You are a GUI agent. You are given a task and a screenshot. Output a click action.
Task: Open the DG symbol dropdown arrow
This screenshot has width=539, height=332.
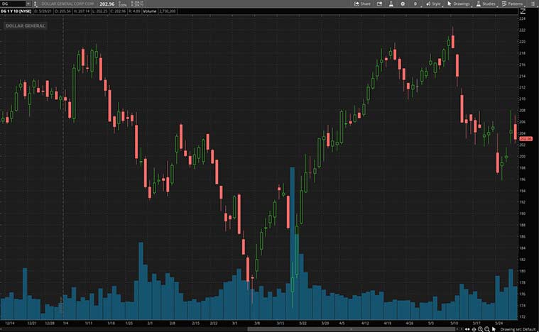pyautogui.click(x=28, y=4)
